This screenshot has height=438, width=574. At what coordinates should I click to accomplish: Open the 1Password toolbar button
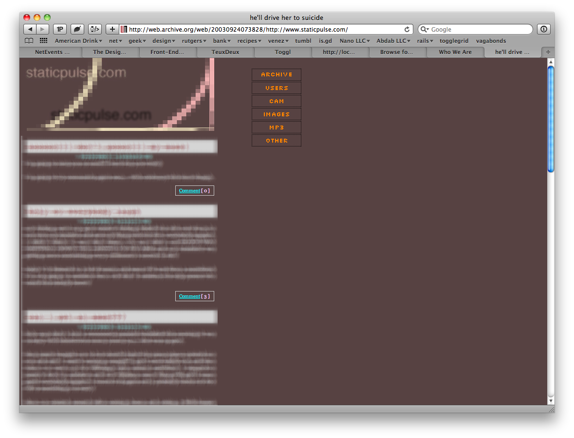click(x=60, y=29)
